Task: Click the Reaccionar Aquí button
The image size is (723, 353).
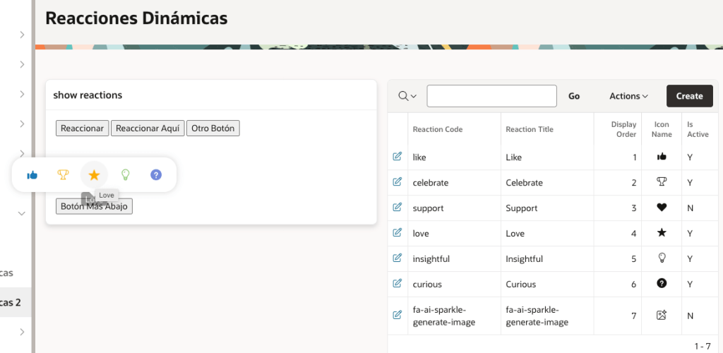Action: point(148,128)
